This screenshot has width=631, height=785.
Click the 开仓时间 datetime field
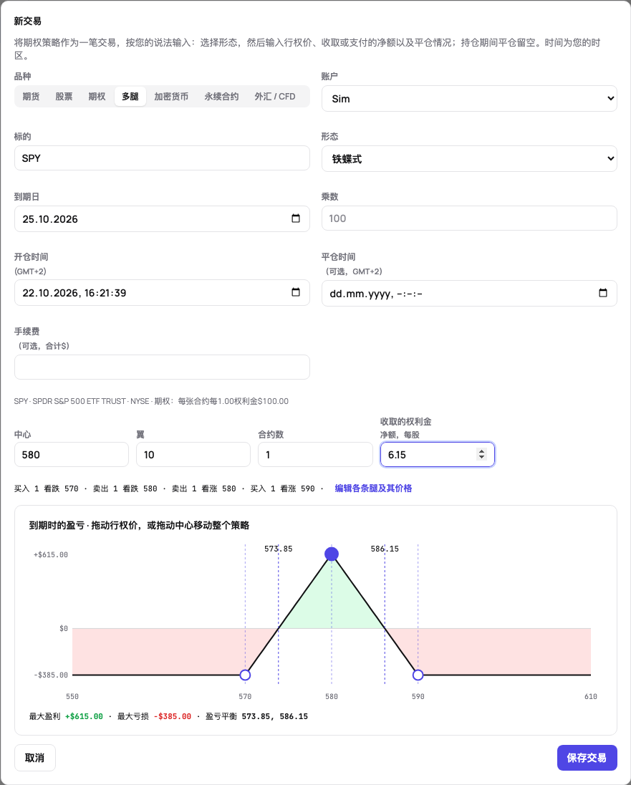pyautogui.click(x=162, y=293)
